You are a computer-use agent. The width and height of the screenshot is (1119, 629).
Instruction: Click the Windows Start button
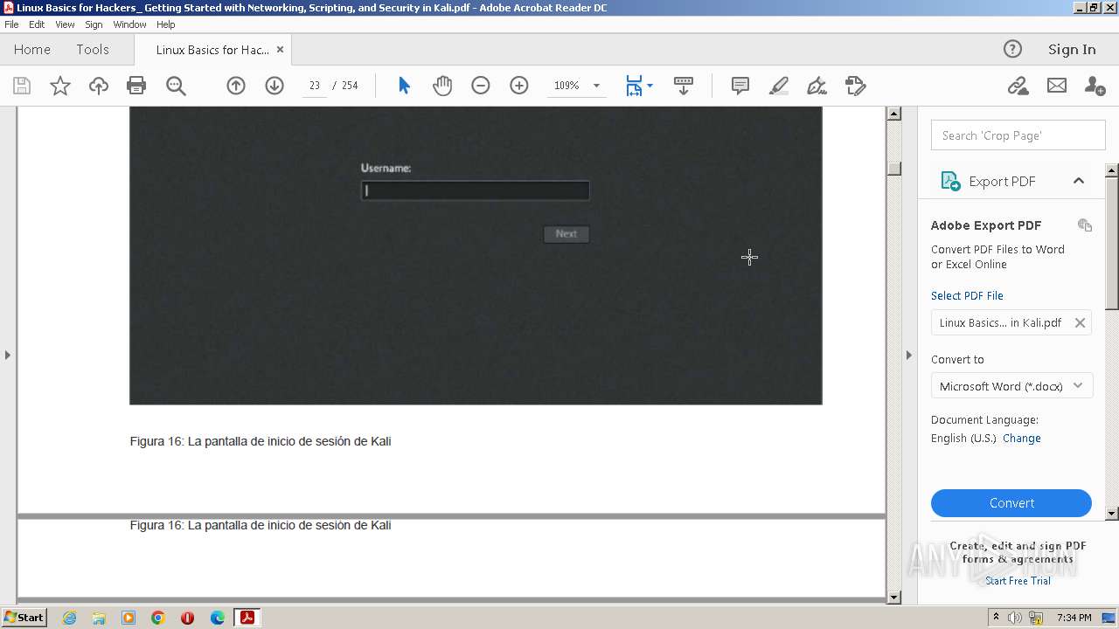tap(24, 618)
